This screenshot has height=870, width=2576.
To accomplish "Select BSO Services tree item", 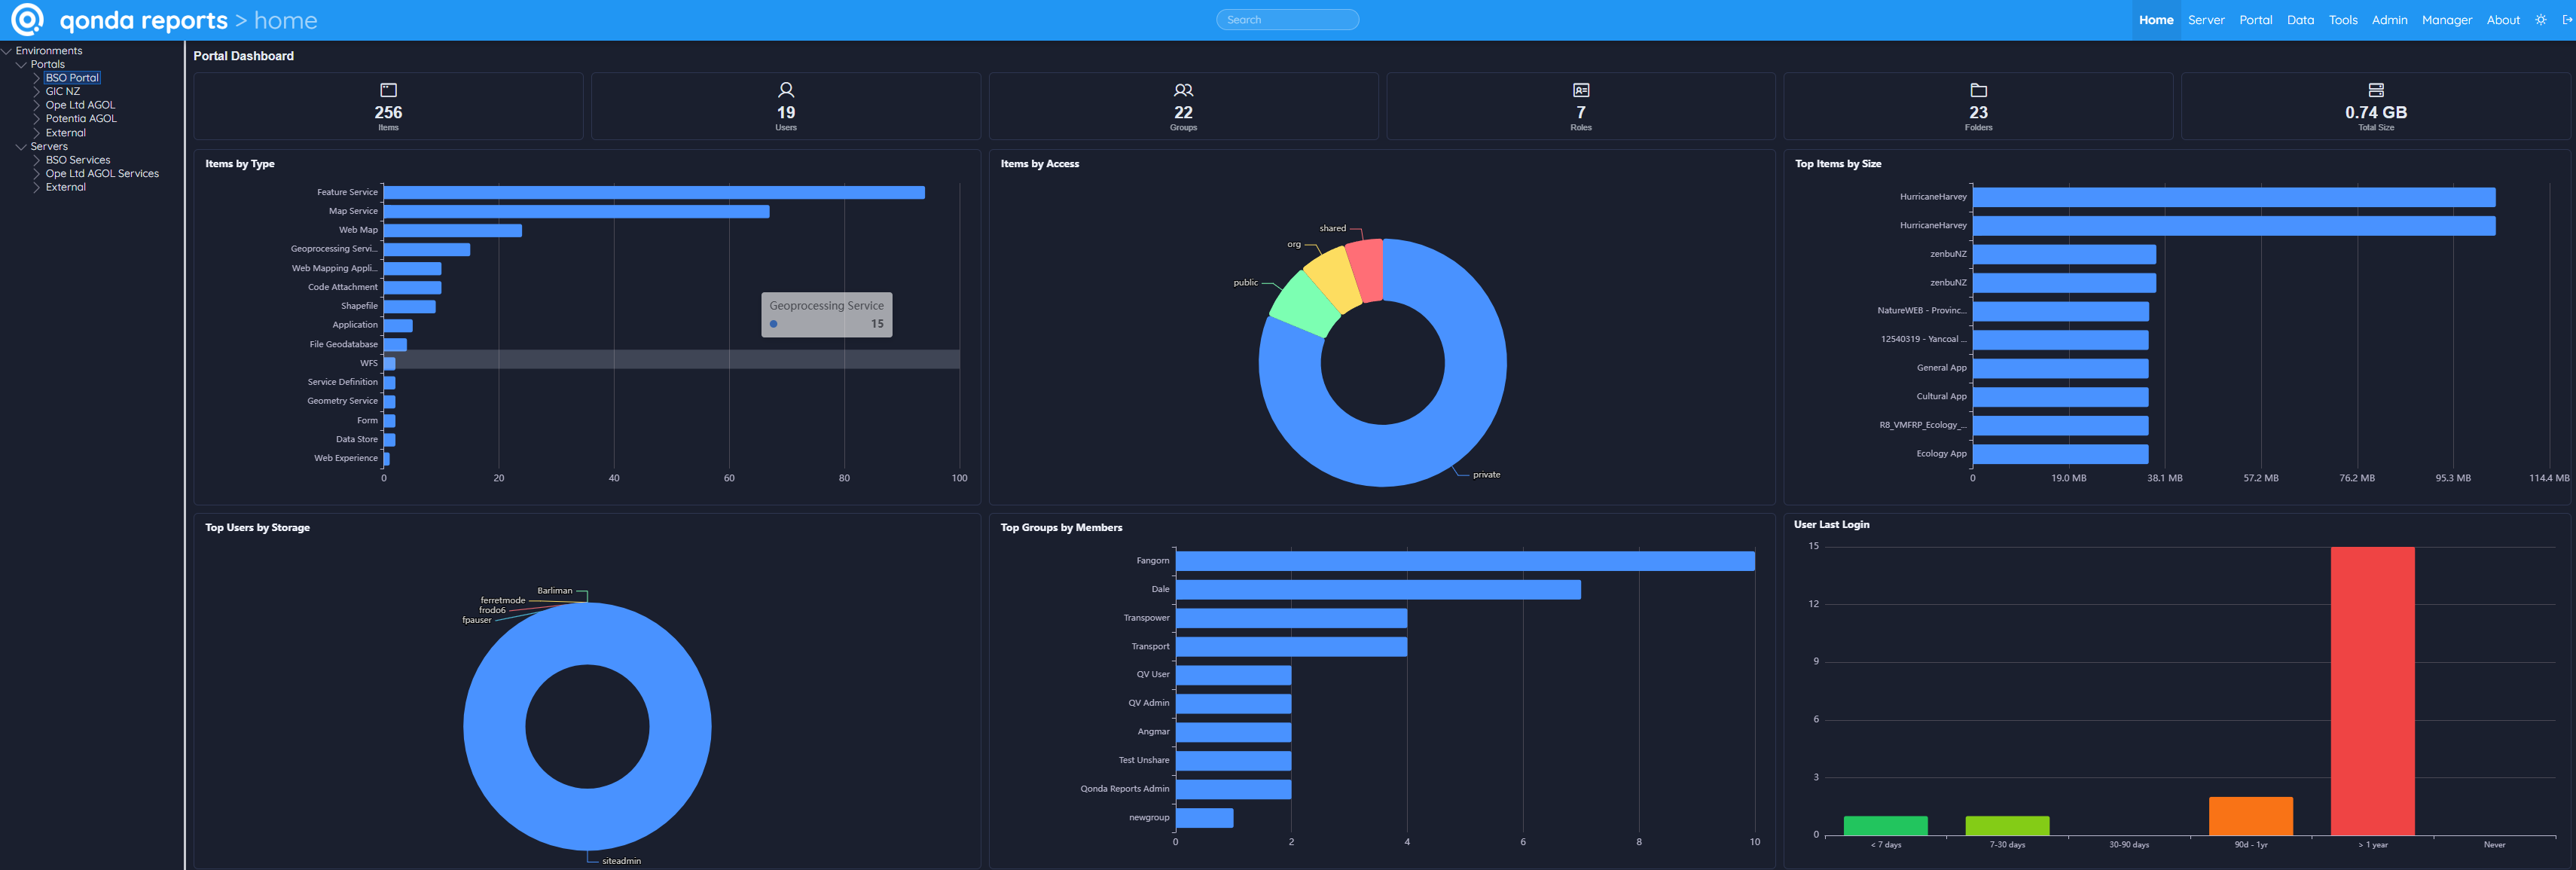I will pyautogui.click(x=78, y=160).
